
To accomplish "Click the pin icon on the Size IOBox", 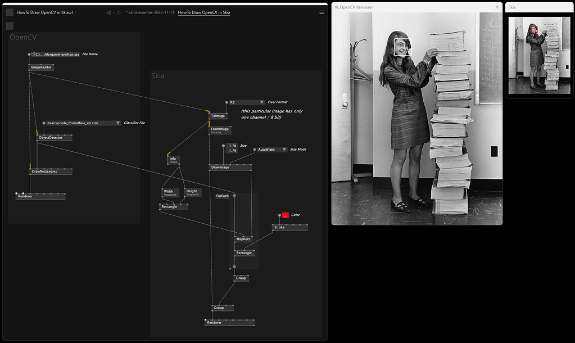I will [223, 146].
